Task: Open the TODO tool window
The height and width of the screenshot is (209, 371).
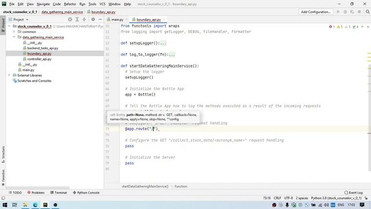Action: pyautogui.click(x=15, y=193)
